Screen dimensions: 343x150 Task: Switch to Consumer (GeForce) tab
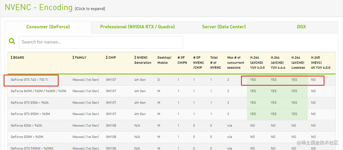click(x=48, y=27)
